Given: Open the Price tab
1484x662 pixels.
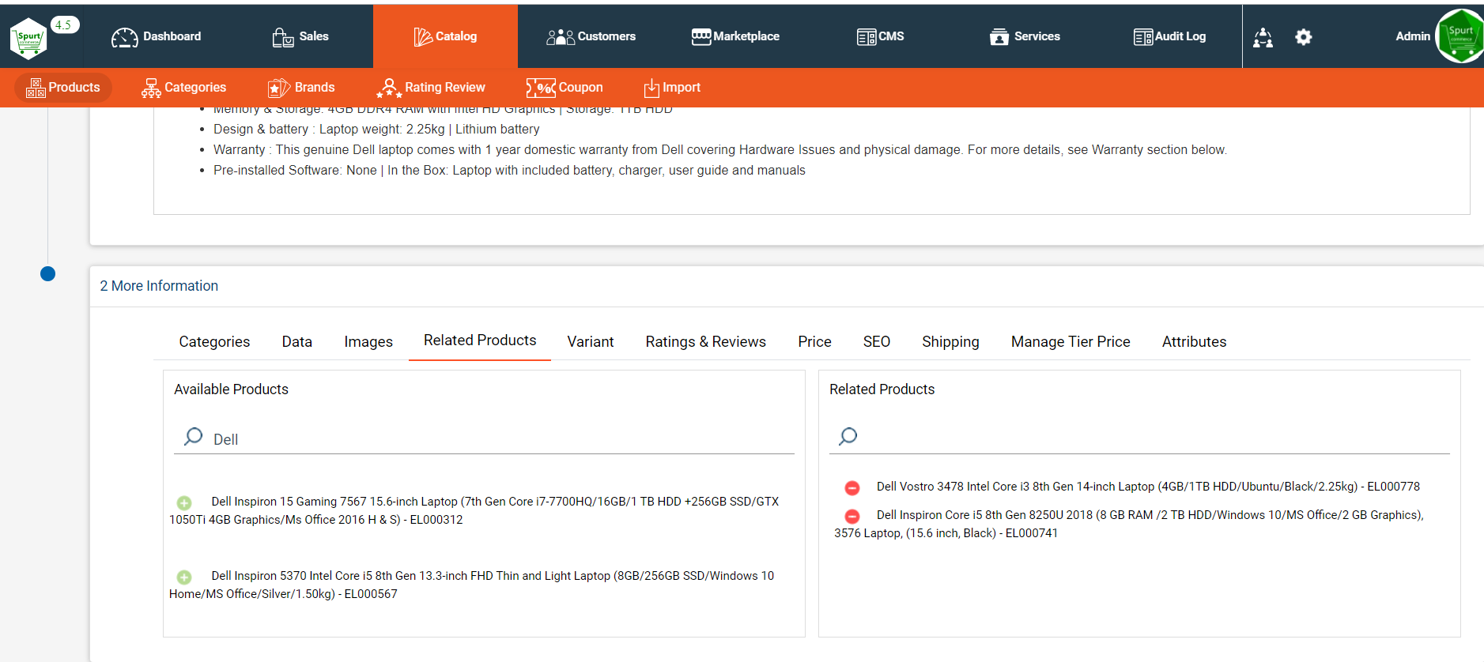Looking at the screenshot, I should point(814,341).
